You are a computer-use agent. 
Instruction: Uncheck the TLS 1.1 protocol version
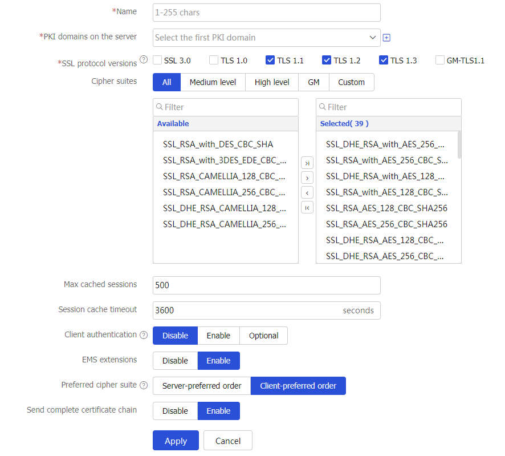click(x=270, y=60)
